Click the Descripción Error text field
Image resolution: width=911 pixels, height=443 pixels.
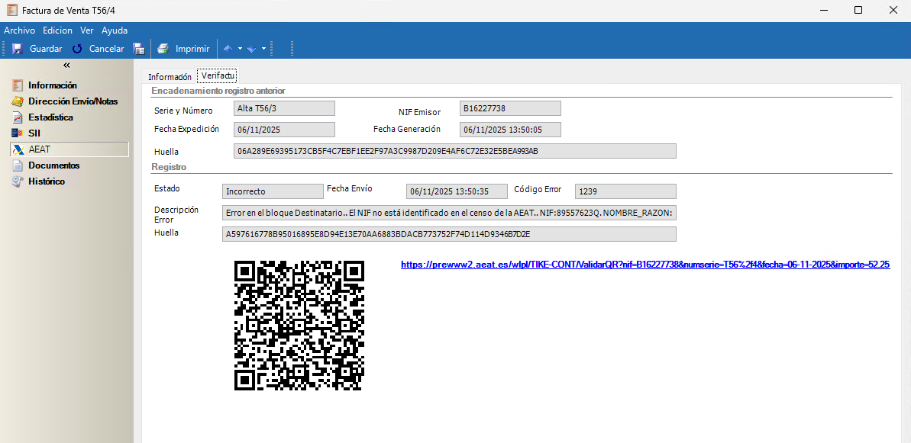pos(449,213)
